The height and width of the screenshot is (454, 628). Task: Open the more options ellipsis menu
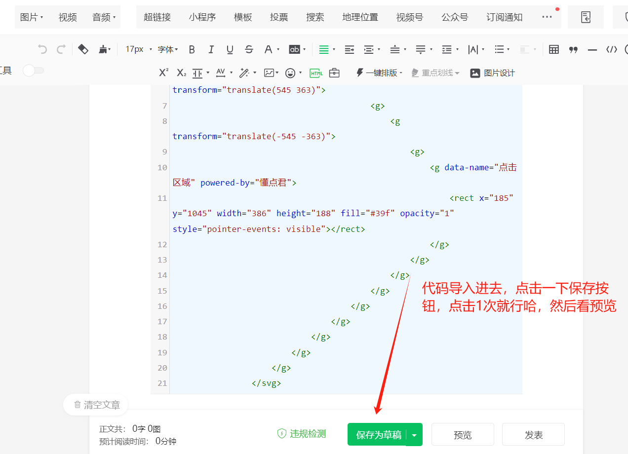coord(547,17)
